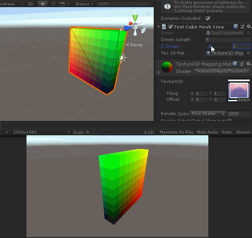Click Tex 3d Mat material field

[x=224, y=53]
